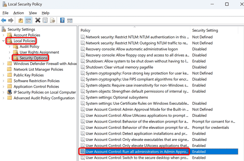Click the Back arrow toolbar icon
Image resolution: width=244 pixels, height=161 pixels.
[4, 20]
